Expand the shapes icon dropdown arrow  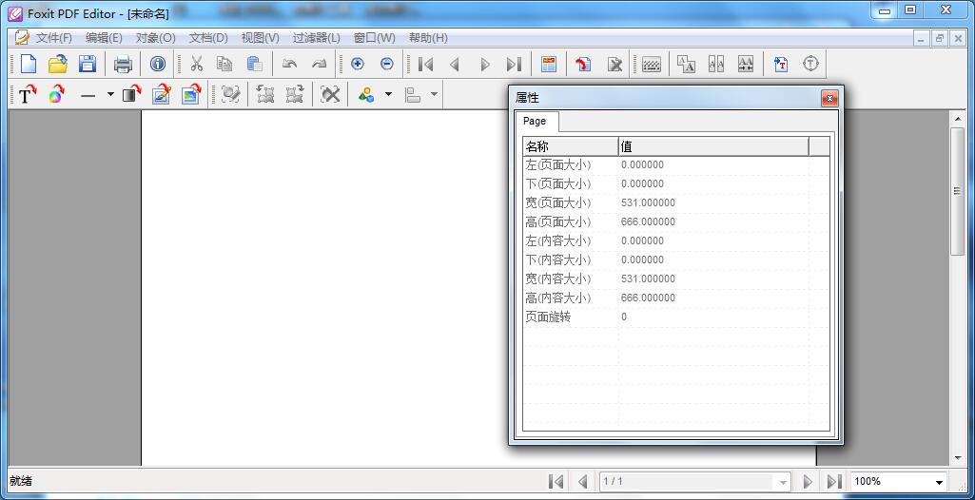click(x=389, y=94)
